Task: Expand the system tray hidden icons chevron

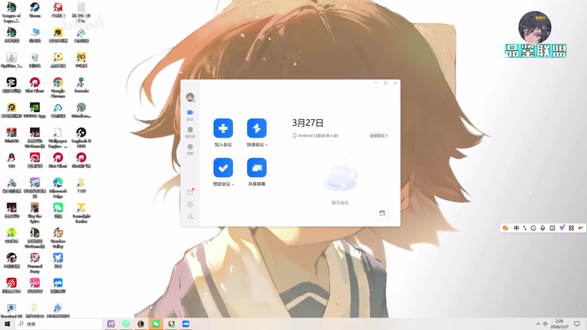Action: tap(538, 324)
